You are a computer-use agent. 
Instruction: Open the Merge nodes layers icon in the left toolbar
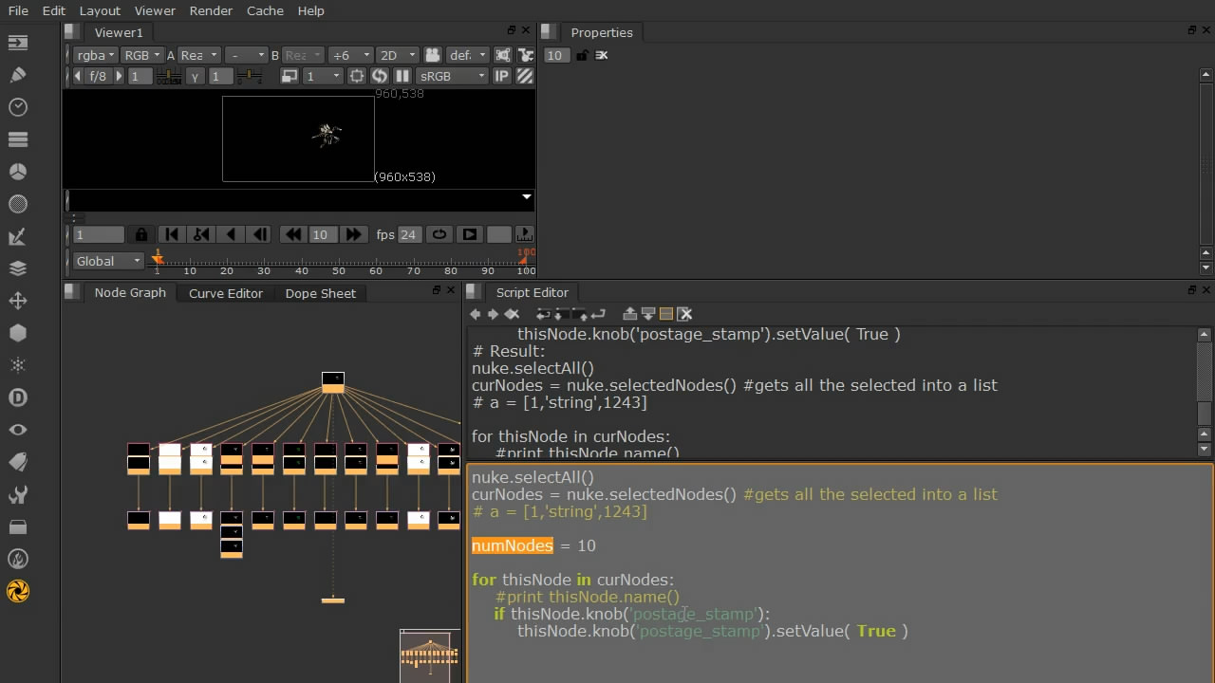[x=17, y=268]
